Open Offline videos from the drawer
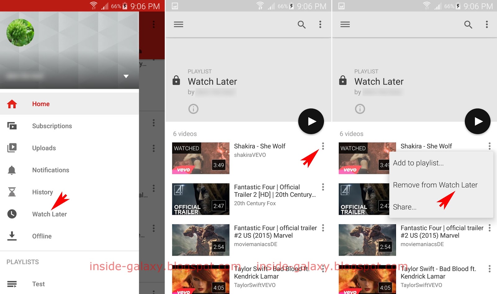 [42, 236]
